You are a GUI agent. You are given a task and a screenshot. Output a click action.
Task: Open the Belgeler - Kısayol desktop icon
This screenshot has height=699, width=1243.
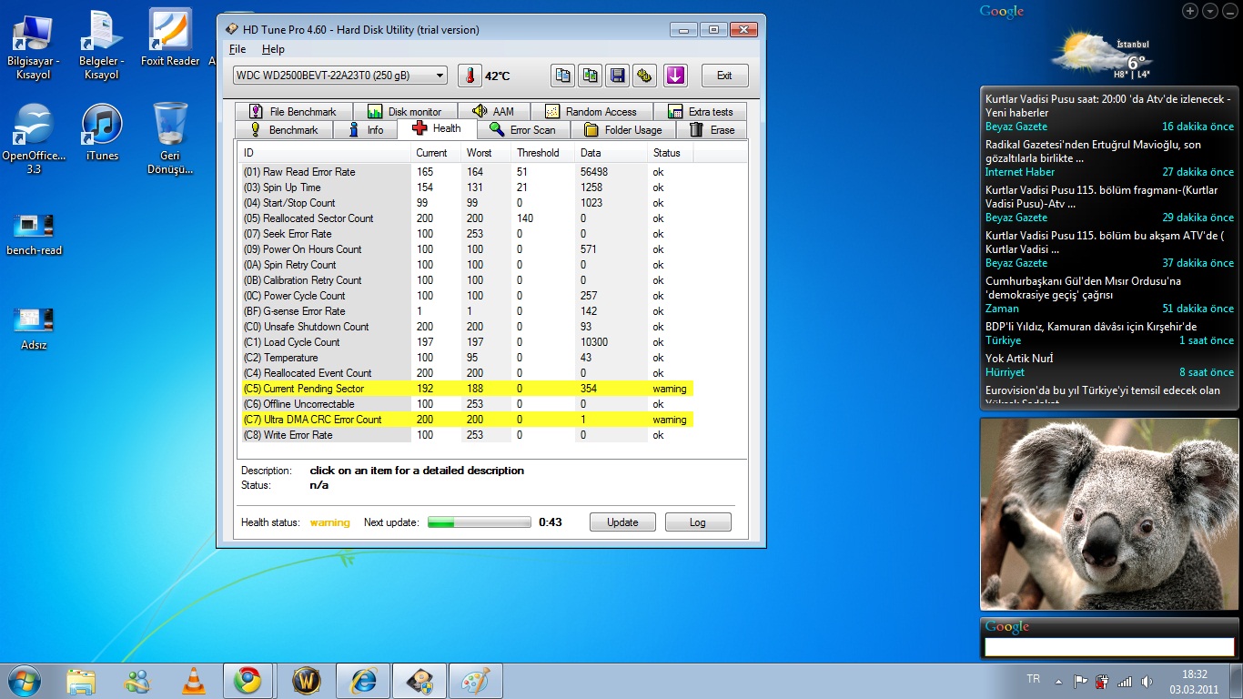[x=102, y=46]
